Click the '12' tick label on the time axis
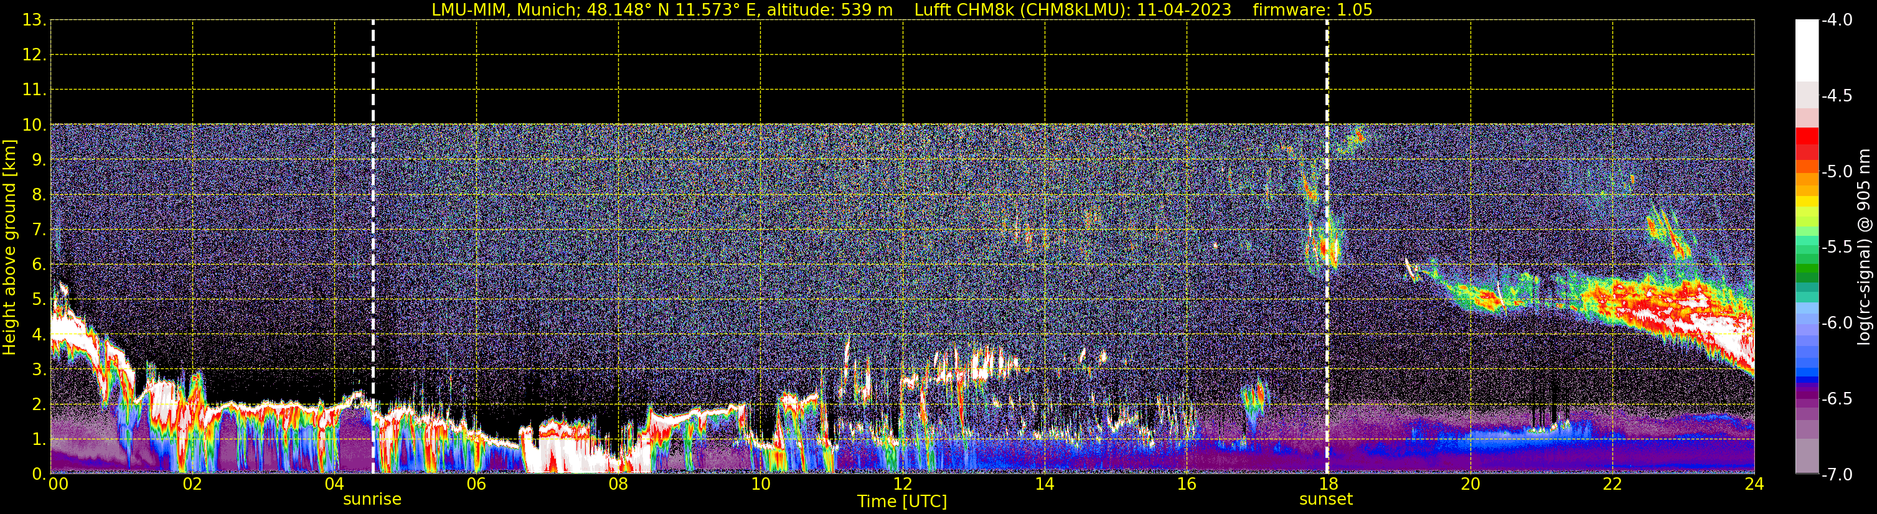Screen dimensions: 1877x514 (x=903, y=485)
